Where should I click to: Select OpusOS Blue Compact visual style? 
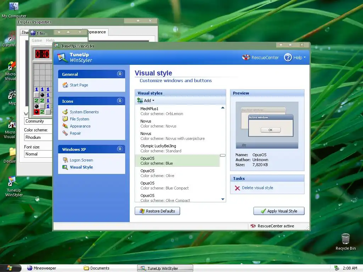(177, 186)
